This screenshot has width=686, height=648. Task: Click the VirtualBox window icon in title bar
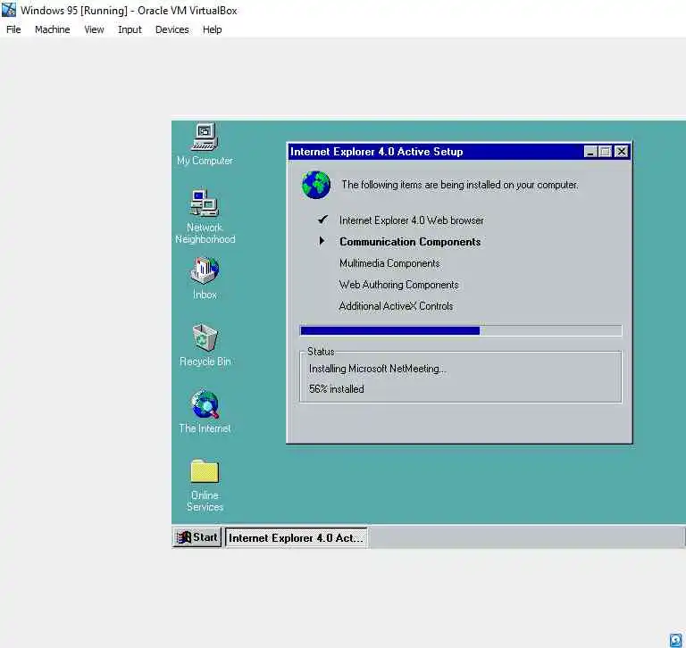[x=9, y=10]
